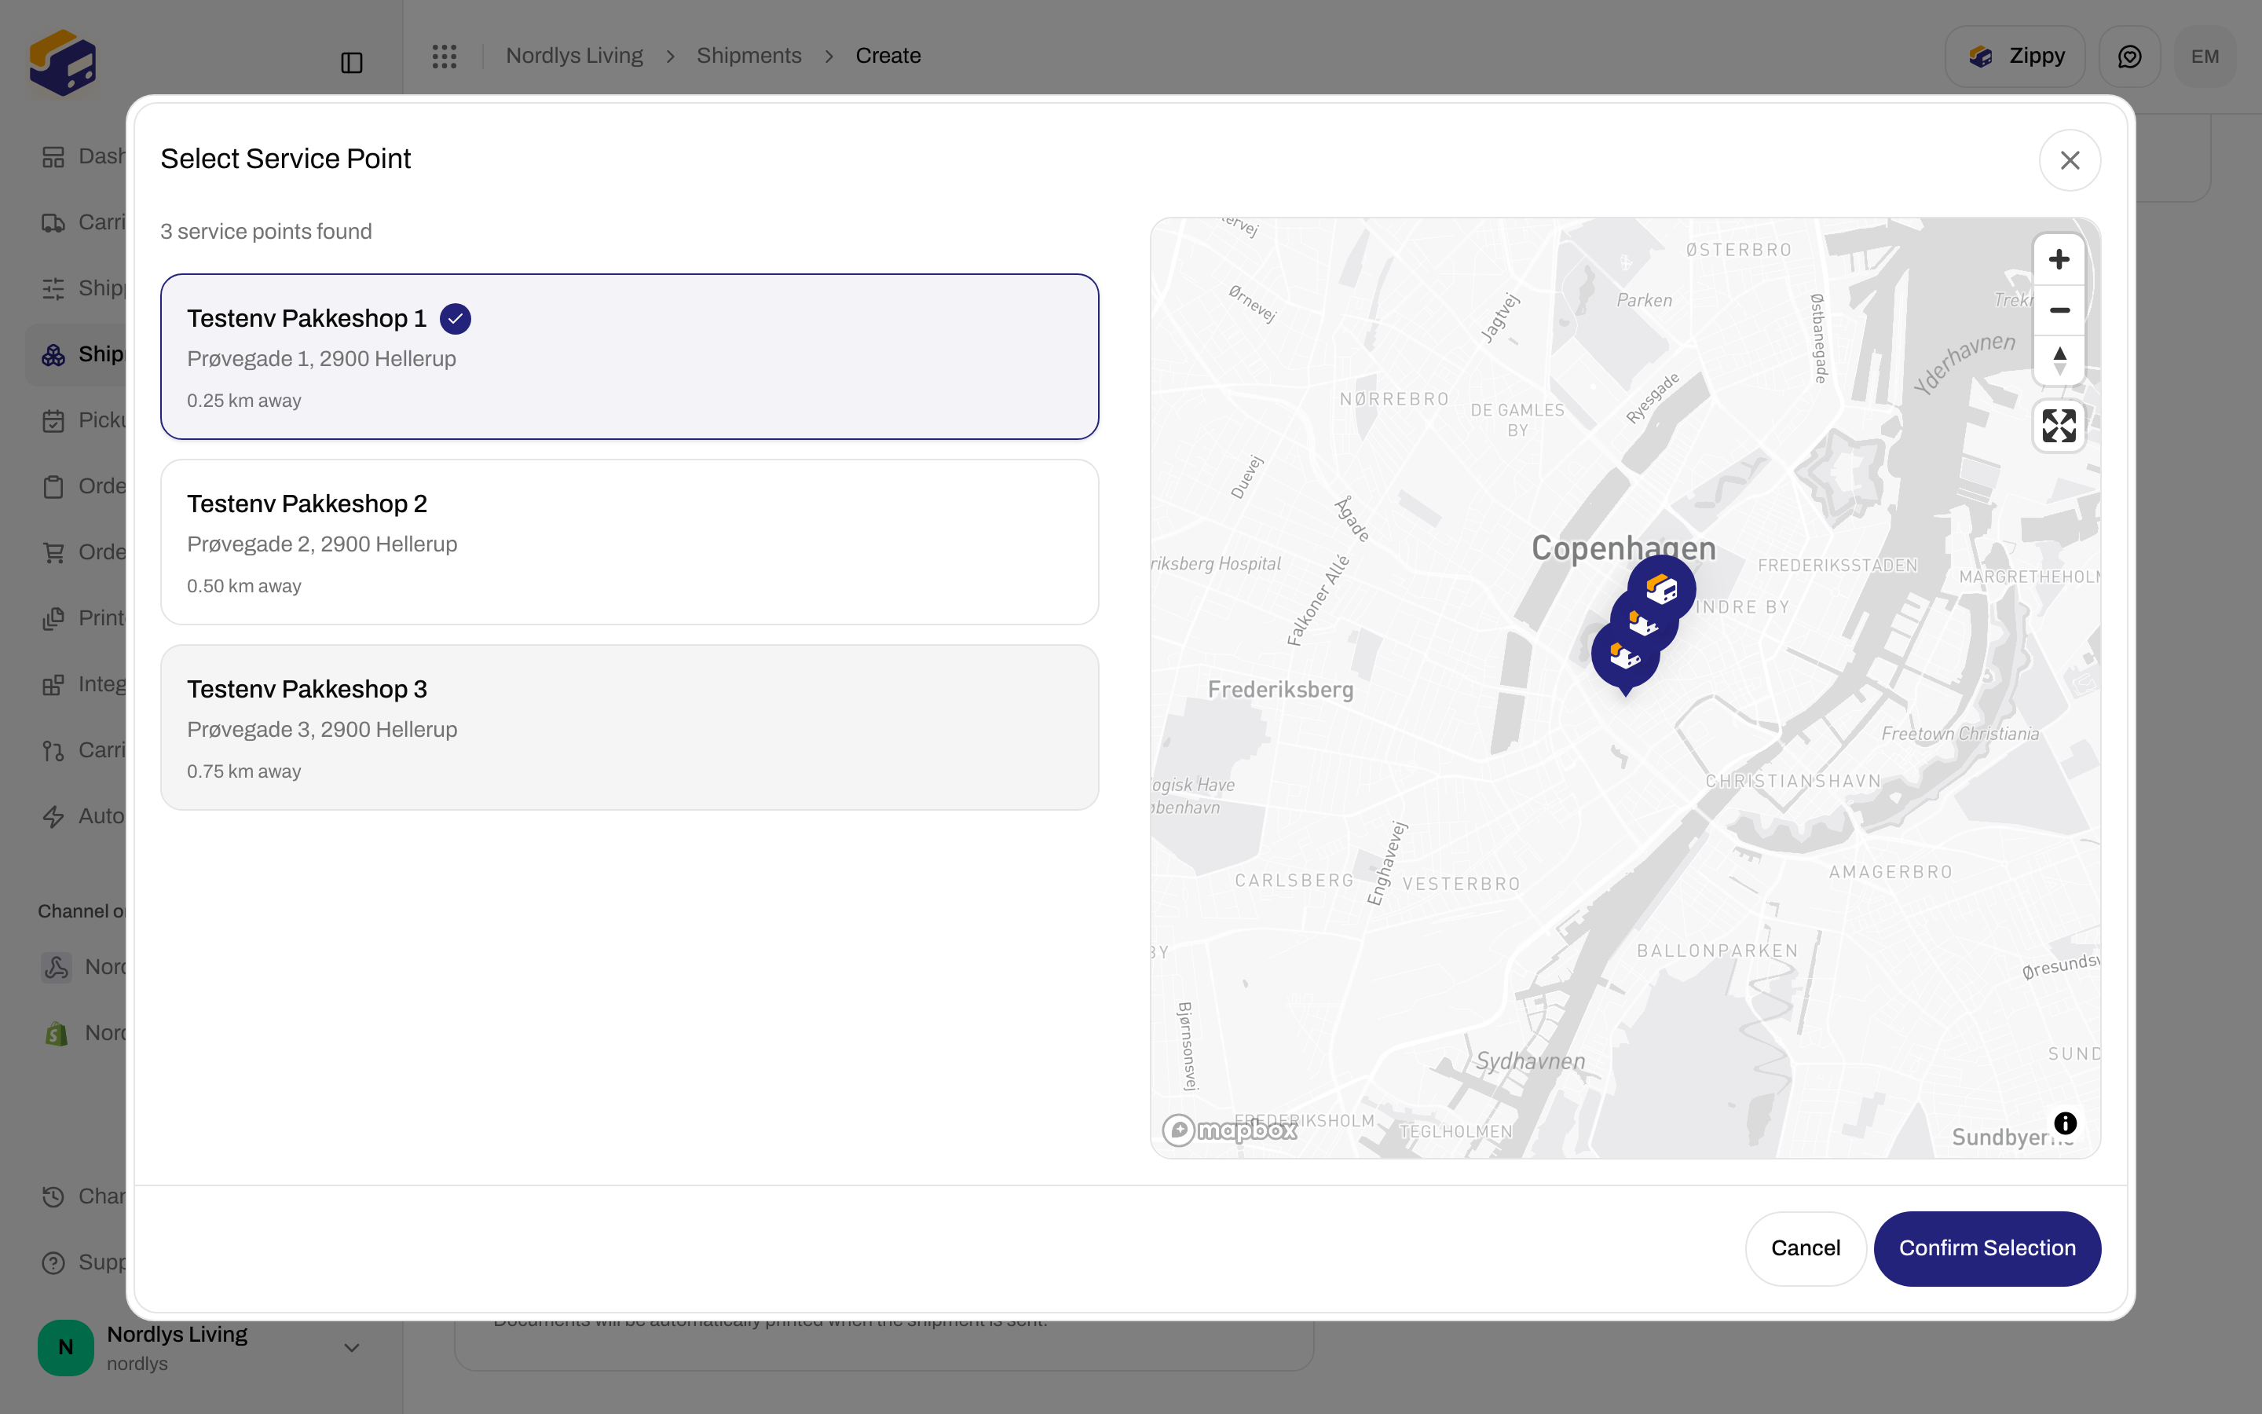The height and width of the screenshot is (1414, 2262).
Task: Open the Mapbox attribution info icon
Action: tap(2065, 1123)
